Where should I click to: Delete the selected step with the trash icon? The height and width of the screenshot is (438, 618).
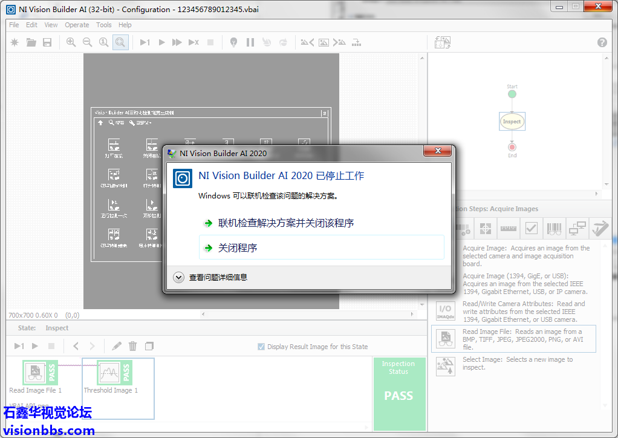click(133, 346)
